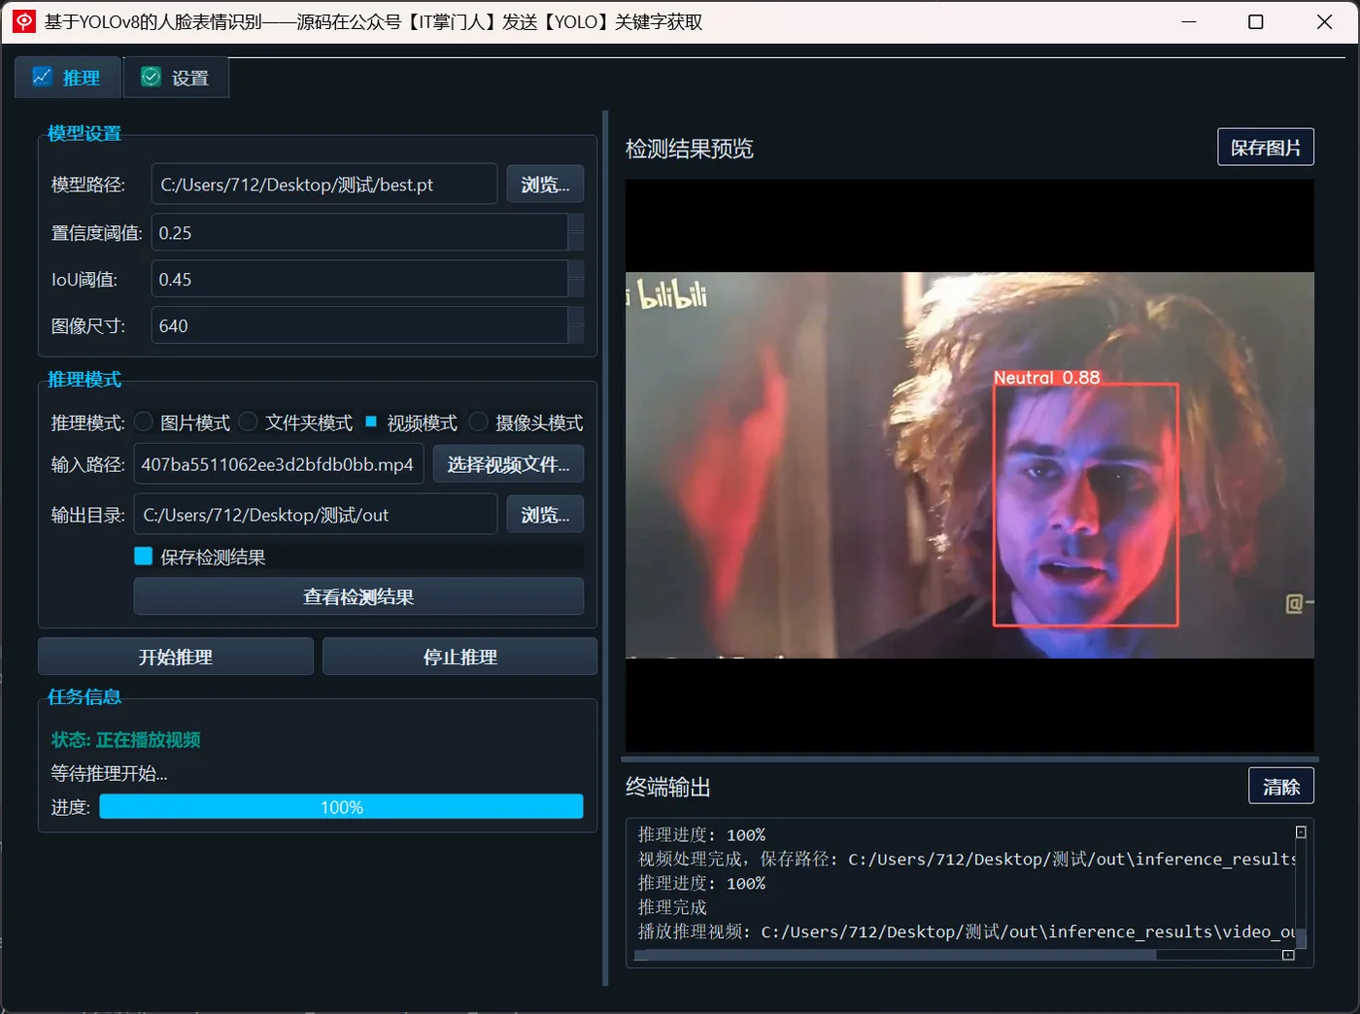Click terminal line starting 播放推理视频
This screenshot has width=1360, height=1014.
tap(966, 931)
